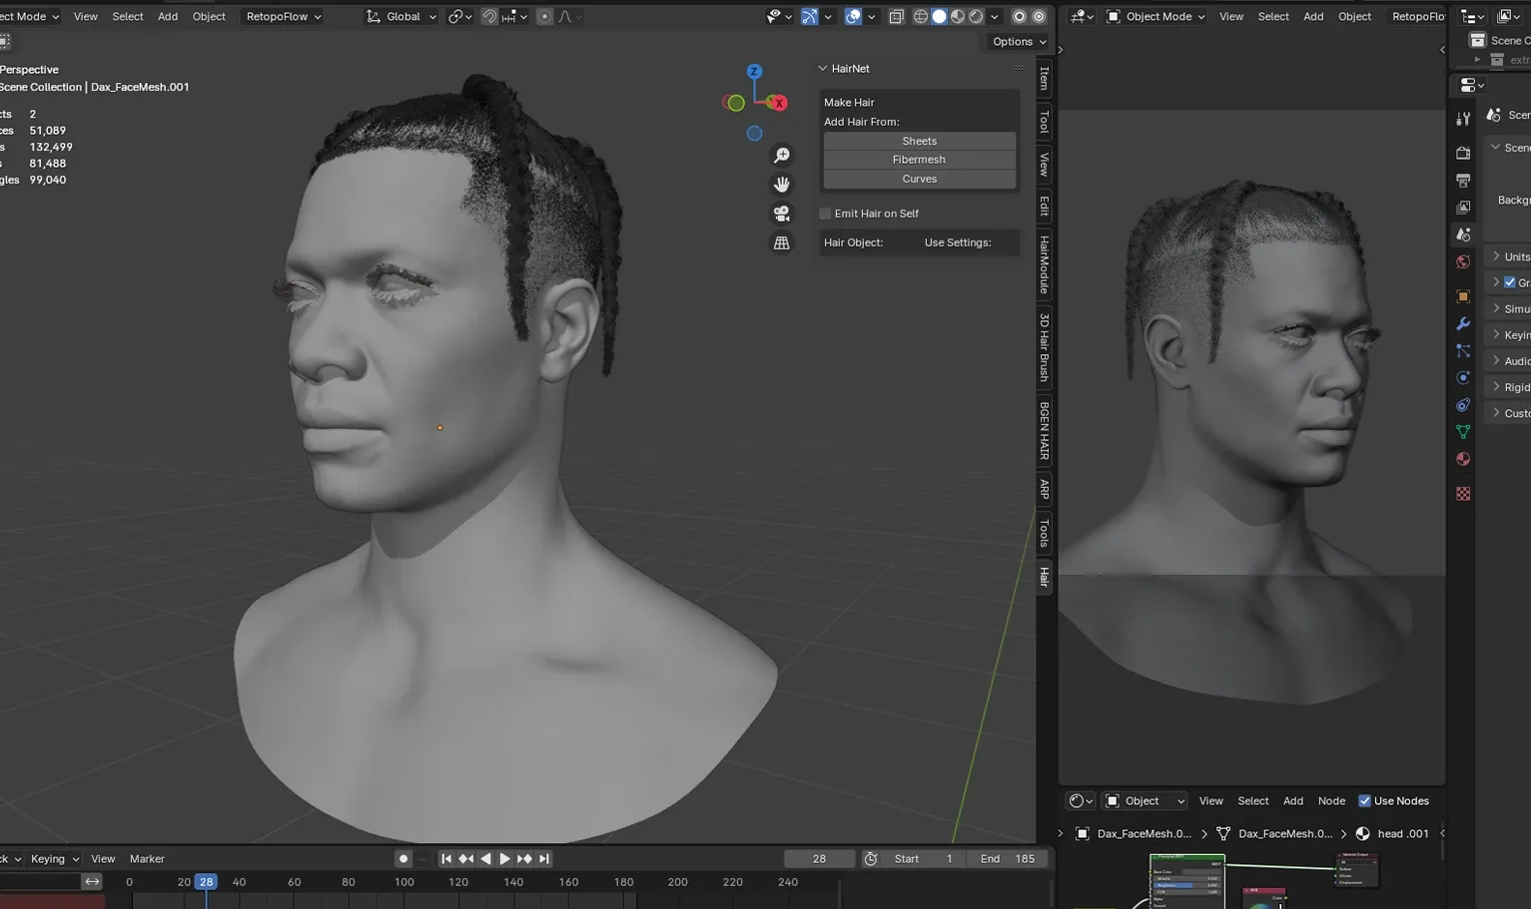Select the Output properties printer icon

(x=1463, y=181)
